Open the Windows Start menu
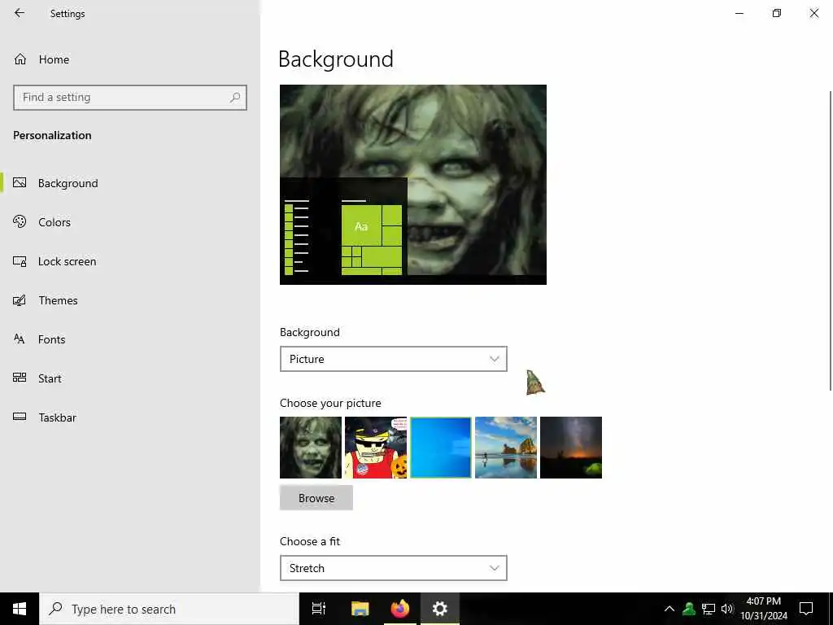 [20, 609]
